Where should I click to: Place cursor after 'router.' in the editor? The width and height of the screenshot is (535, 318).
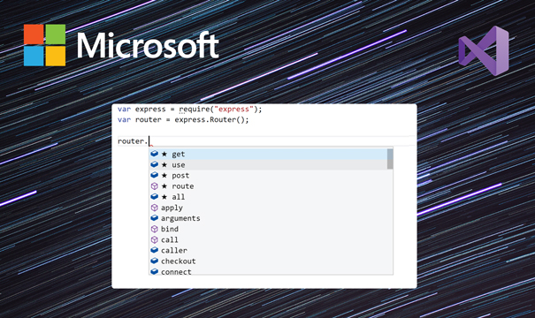[x=149, y=141]
